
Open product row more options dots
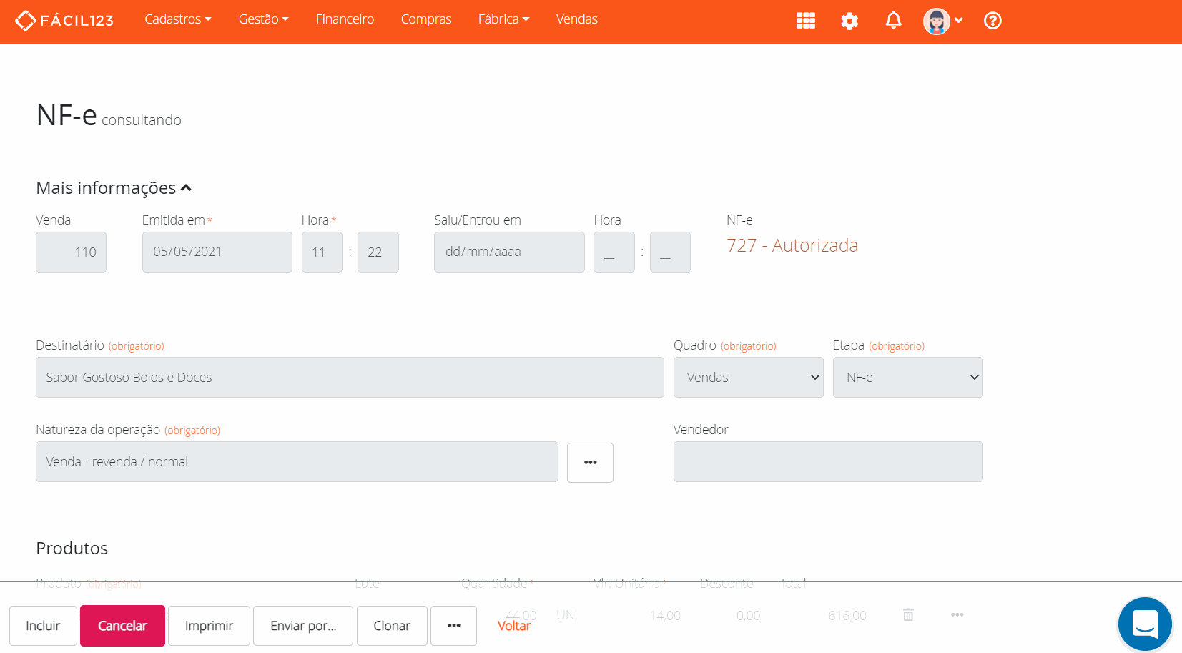click(x=957, y=615)
